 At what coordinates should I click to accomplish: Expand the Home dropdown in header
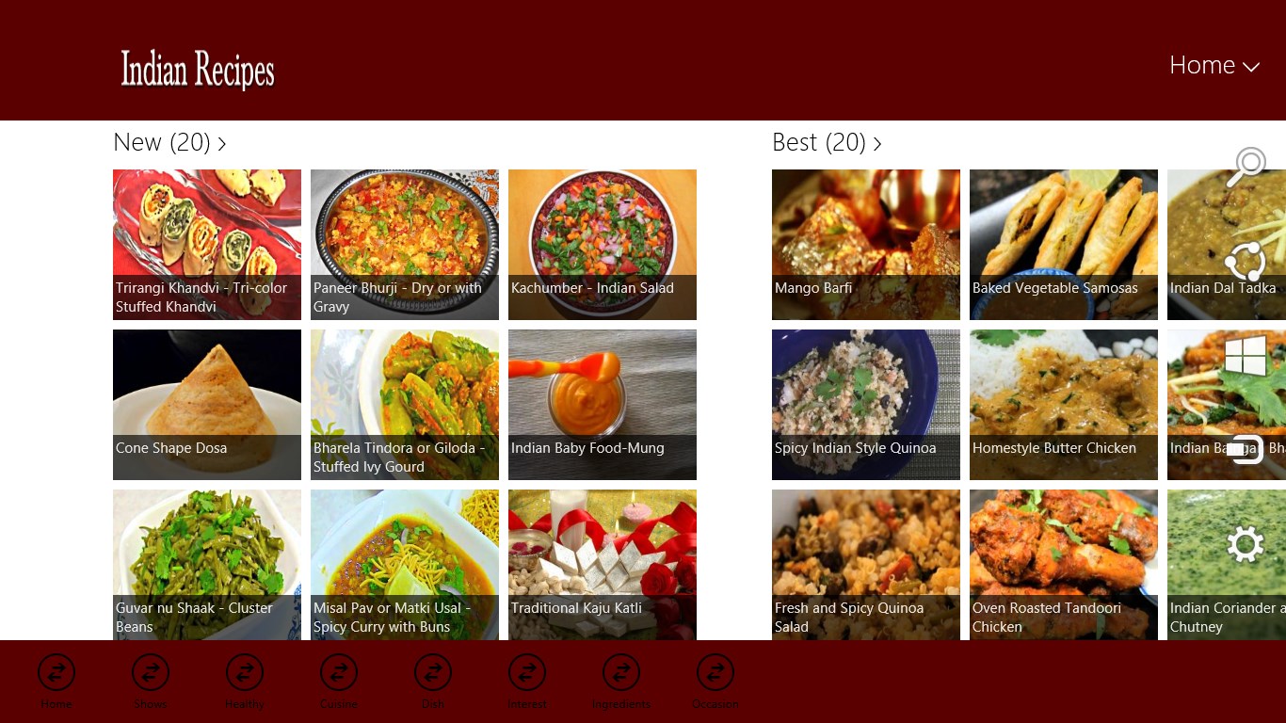[x=1214, y=65]
